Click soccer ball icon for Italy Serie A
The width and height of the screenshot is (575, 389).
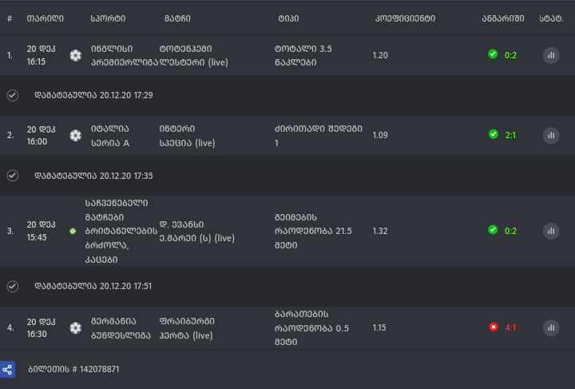tap(75, 135)
